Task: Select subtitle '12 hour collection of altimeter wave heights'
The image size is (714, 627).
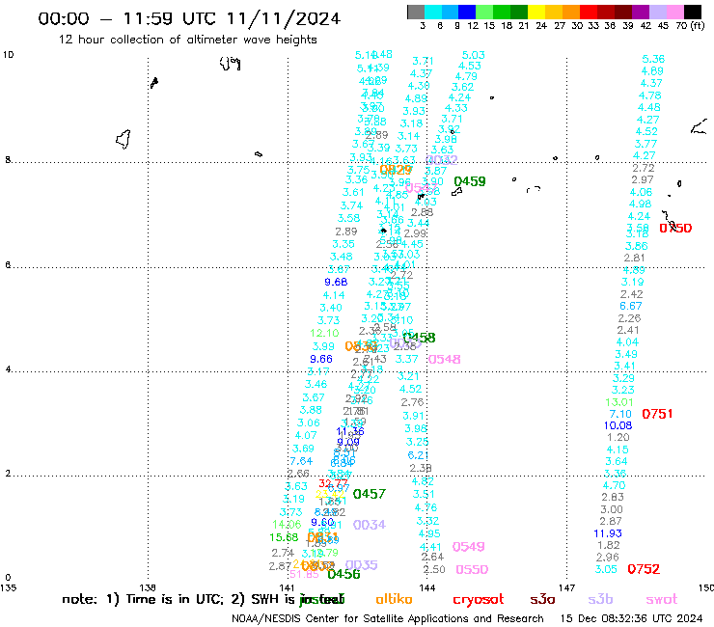Action: (187, 40)
